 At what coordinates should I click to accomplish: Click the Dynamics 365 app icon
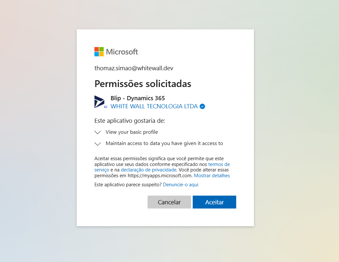[99, 102]
